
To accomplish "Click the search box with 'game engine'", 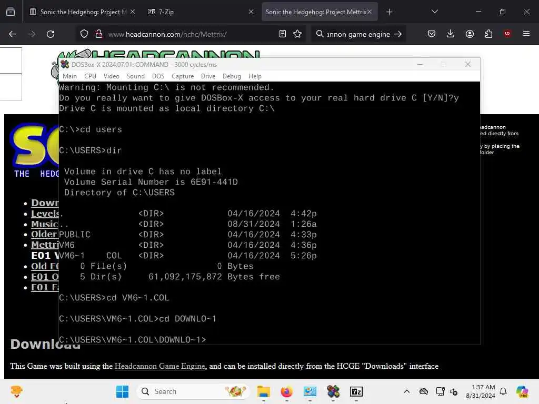I will coord(358,34).
